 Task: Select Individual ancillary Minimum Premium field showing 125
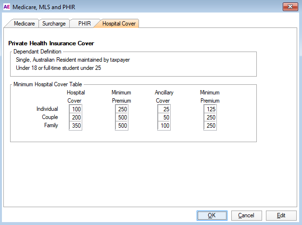coord(210,109)
